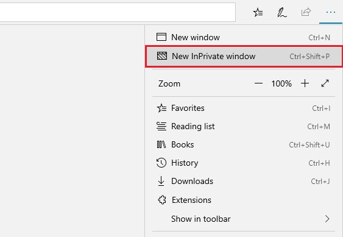The height and width of the screenshot is (237, 343).
Task: Click the Ctrl+H shortcut text
Action: point(319,163)
